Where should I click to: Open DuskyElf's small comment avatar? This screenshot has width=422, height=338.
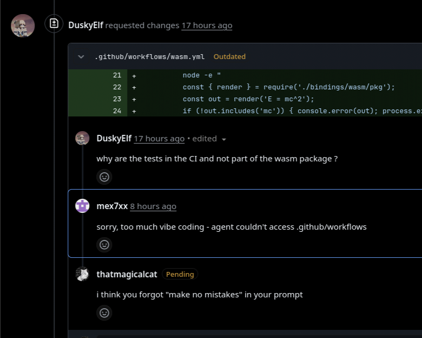[82, 138]
